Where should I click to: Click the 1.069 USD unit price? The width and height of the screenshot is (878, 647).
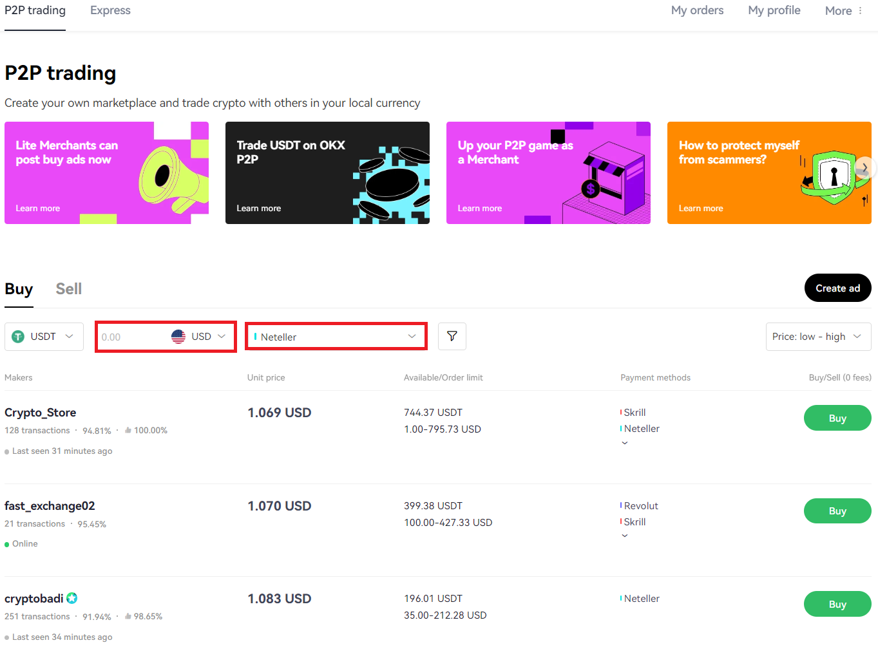[x=280, y=413]
